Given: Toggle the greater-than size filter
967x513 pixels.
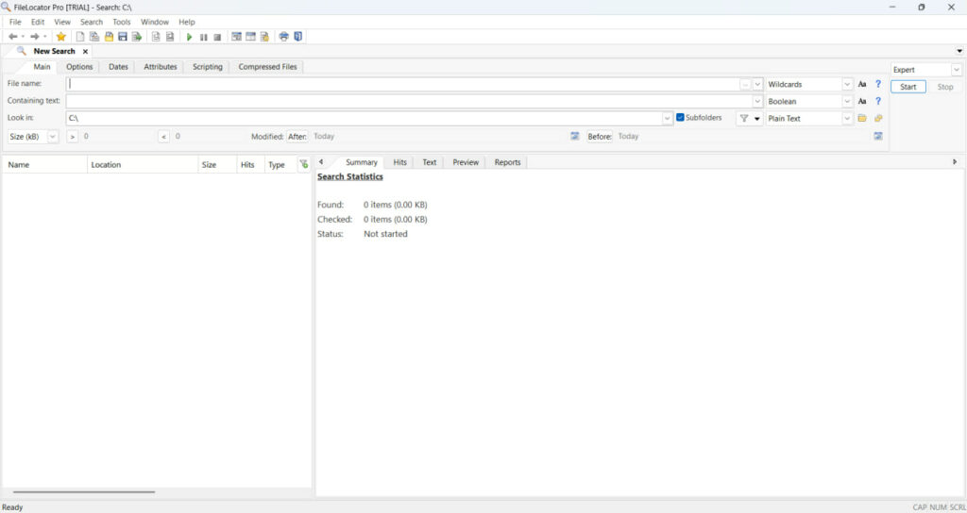Looking at the screenshot, I should click(x=73, y=136).
